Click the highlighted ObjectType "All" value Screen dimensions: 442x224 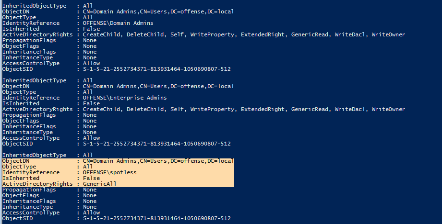tap(88, 167)
